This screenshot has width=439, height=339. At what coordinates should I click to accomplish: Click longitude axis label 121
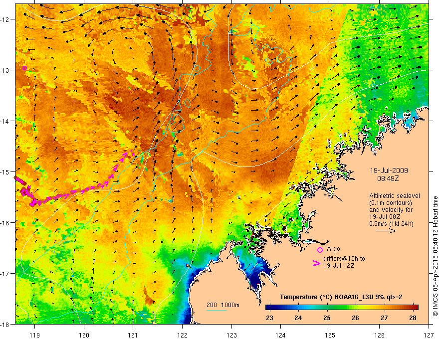tap(133, 335)
